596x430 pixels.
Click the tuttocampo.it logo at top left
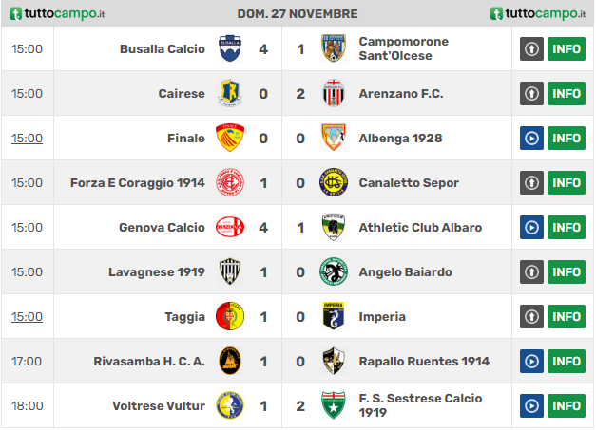57,13
